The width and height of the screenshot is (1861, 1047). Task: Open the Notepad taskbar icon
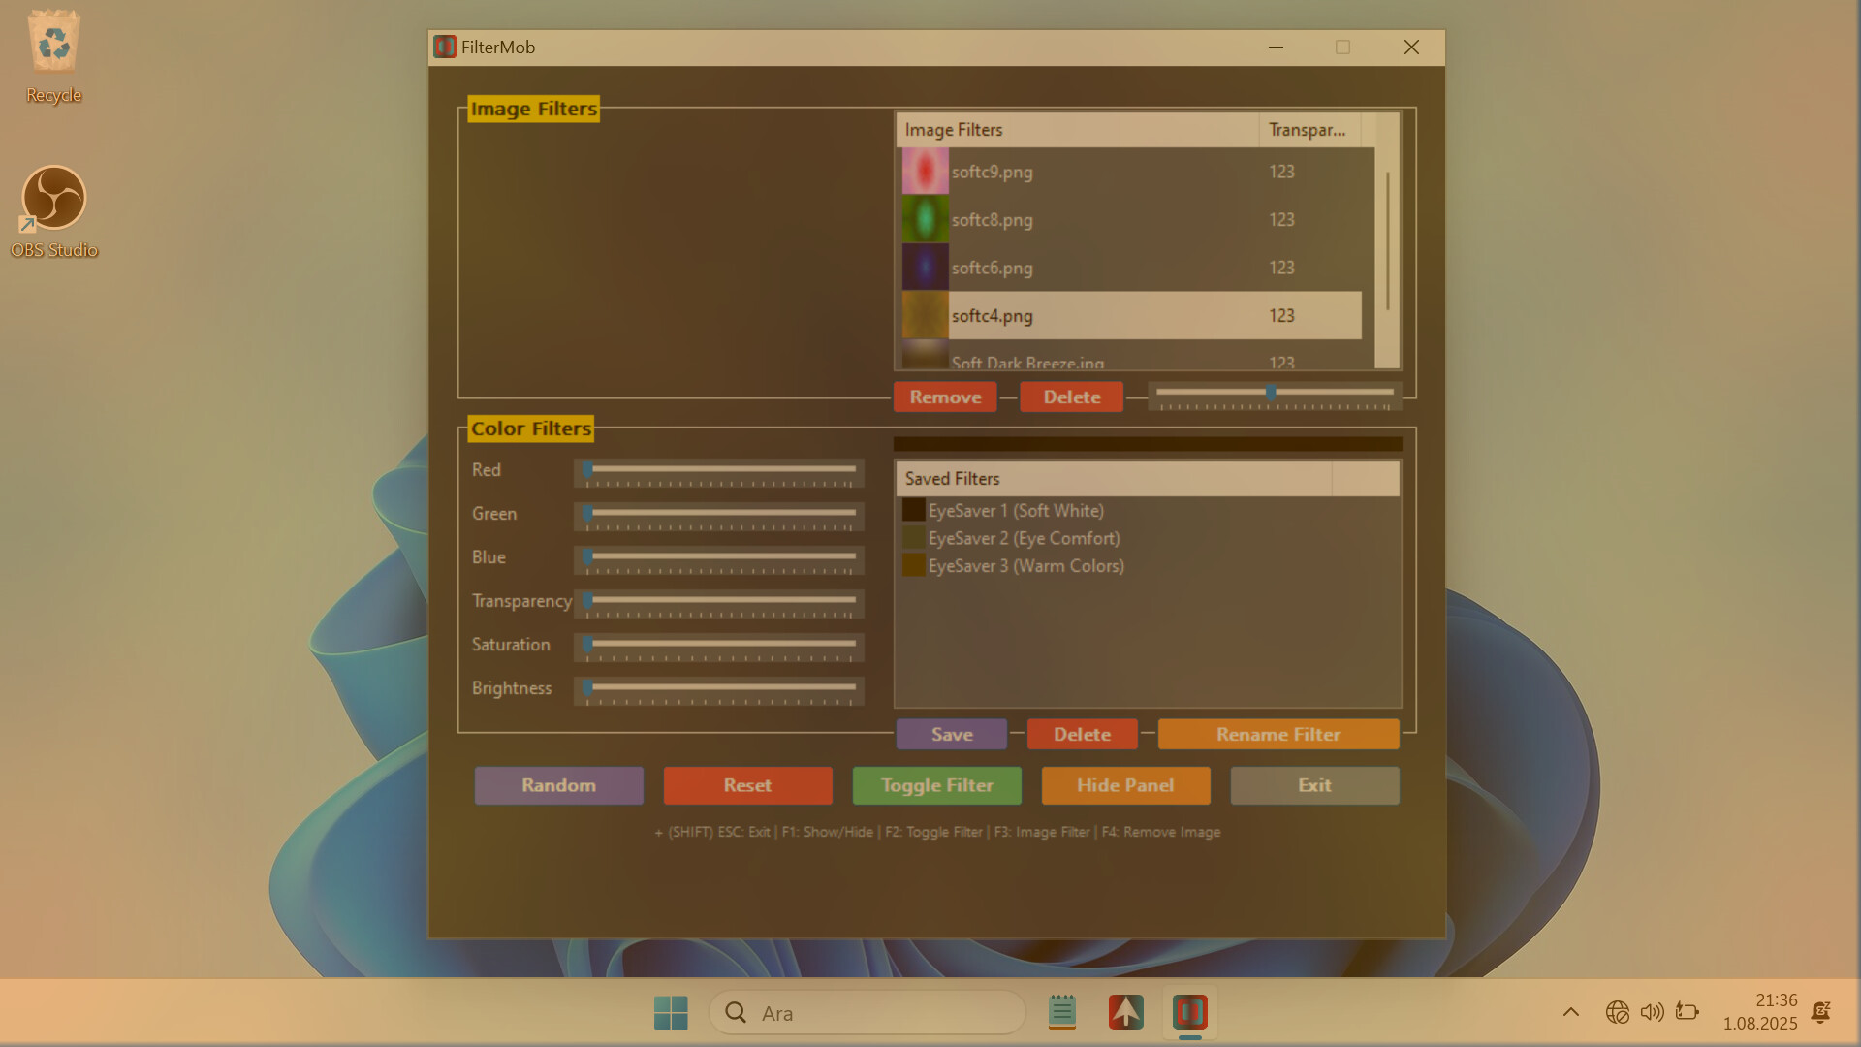pos(1062,1013)
